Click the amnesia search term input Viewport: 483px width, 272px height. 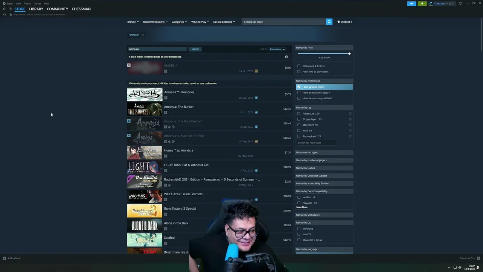pyautogui.click(x=157, y=49)
